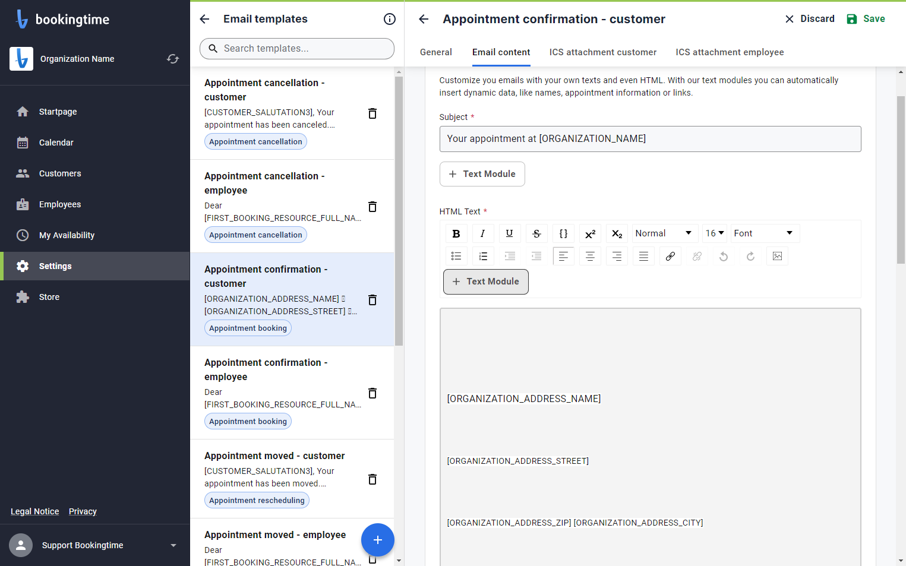Expand Support Bookingtime user menu

tap(173, 545)
